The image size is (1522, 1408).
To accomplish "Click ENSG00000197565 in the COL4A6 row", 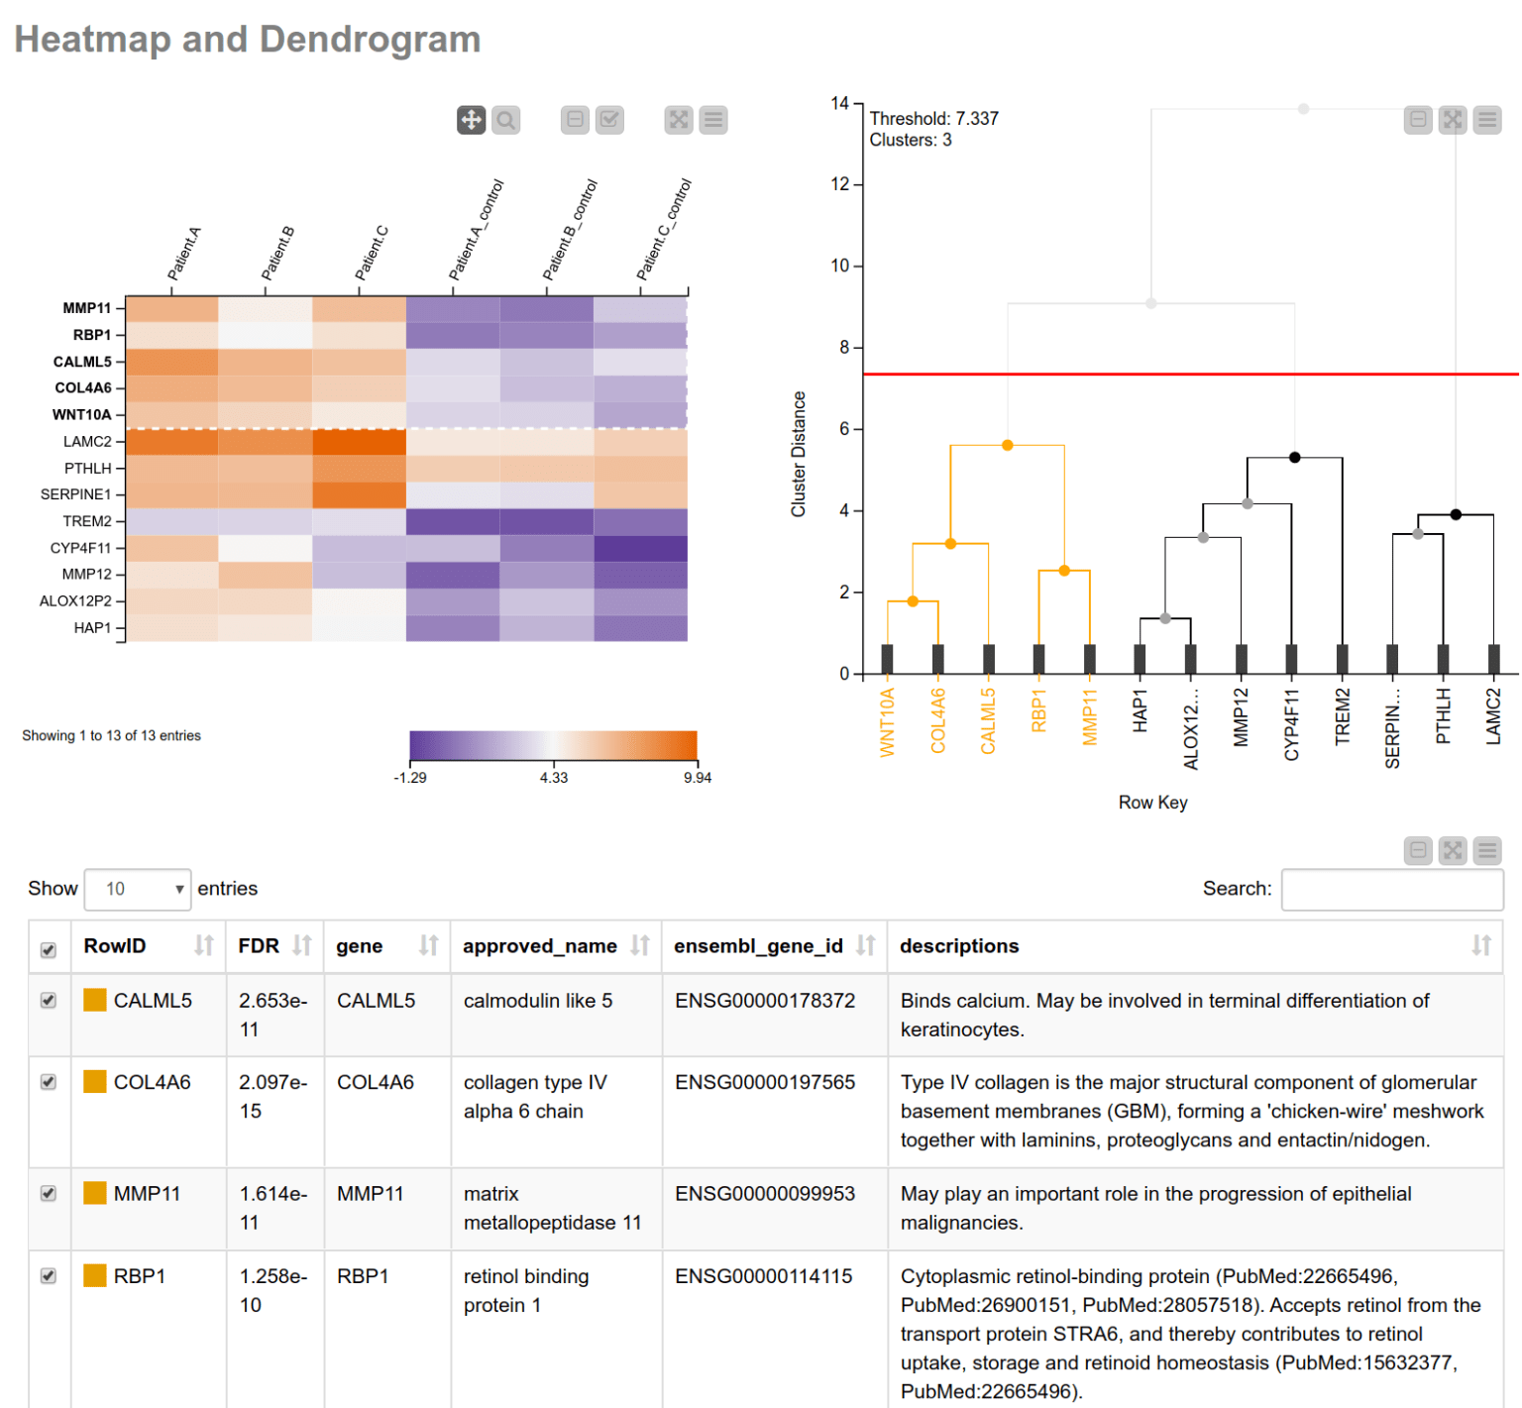I will click(765, 1082).
